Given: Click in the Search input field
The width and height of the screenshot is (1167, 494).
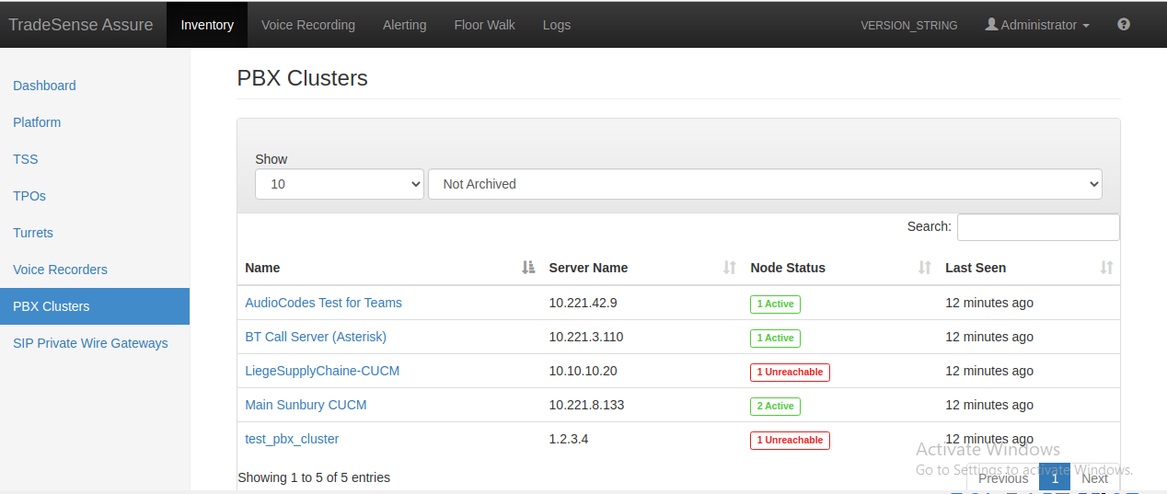Looking at the screenshot, I should coord(1038,227).
